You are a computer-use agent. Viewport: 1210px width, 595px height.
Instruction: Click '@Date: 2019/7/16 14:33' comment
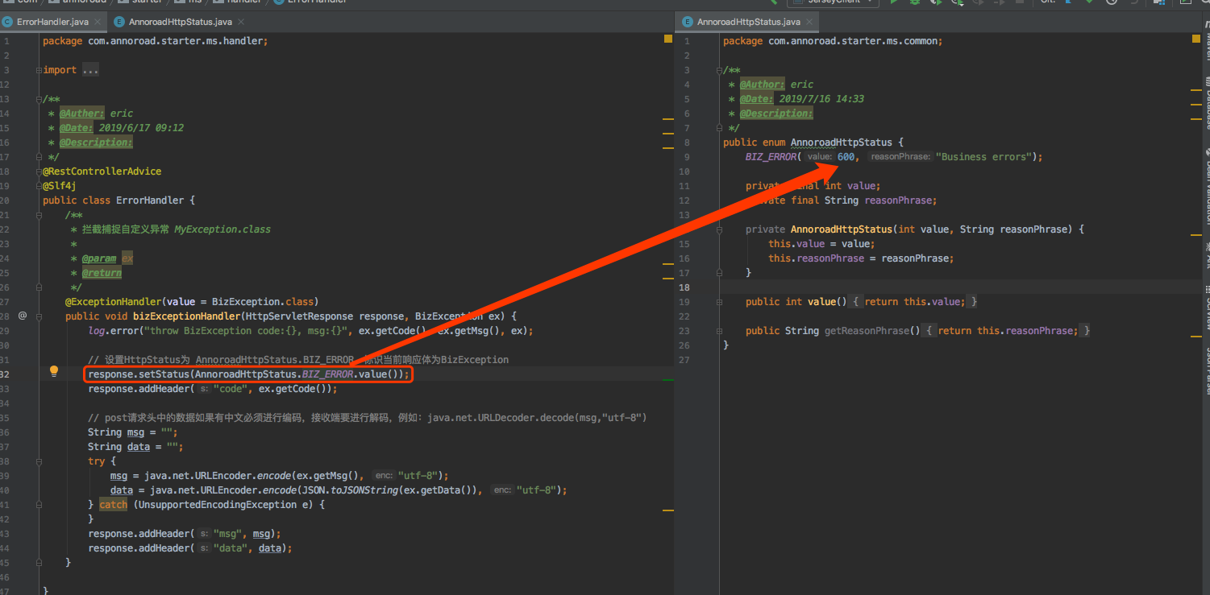click(x=801, y=99)
